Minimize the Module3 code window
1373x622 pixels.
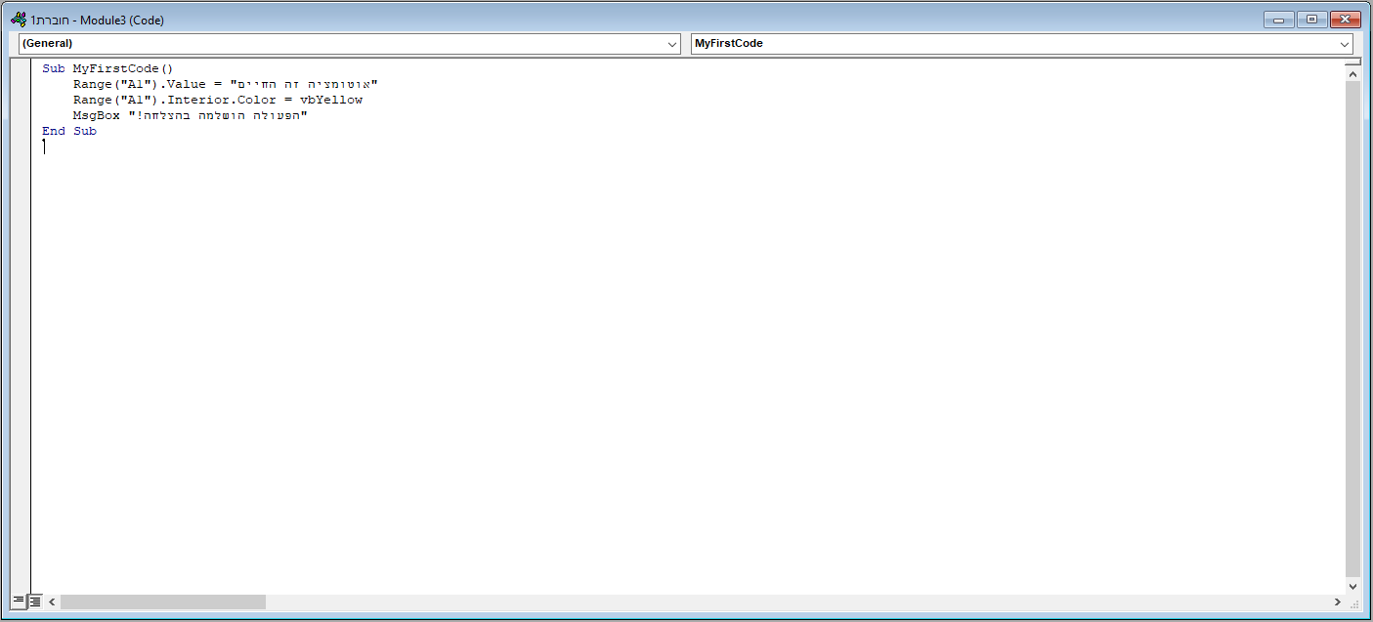[x=1279, y=20]
